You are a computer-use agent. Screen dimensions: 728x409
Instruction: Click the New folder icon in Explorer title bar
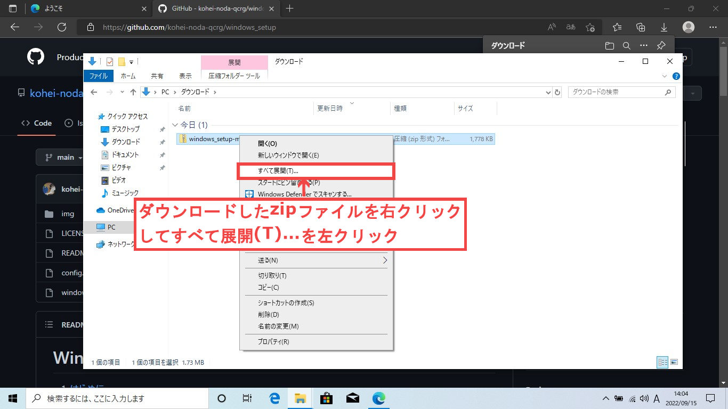pos(122,61)
